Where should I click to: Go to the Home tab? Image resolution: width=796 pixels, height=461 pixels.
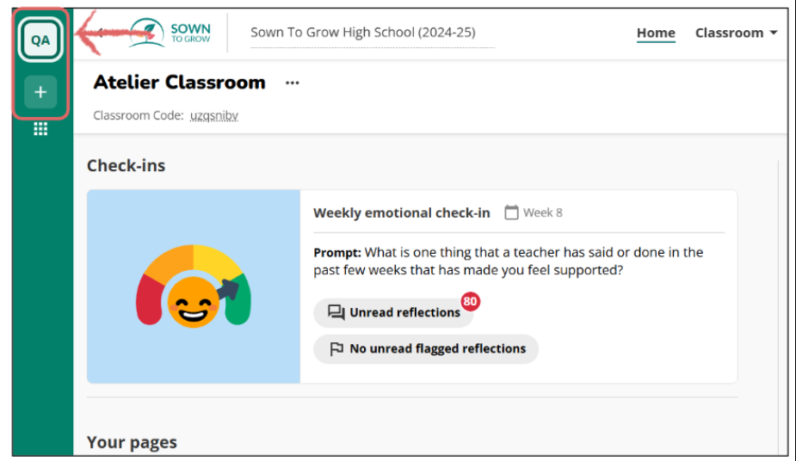point(656,33)
